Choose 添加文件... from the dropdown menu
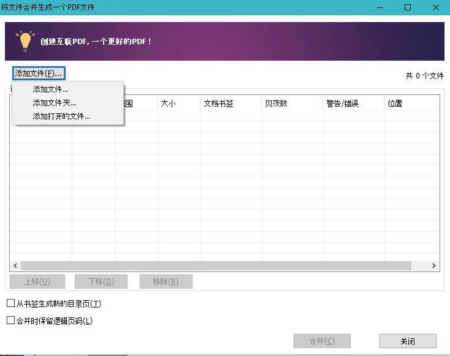450x356 pixels. click(50, 89)
